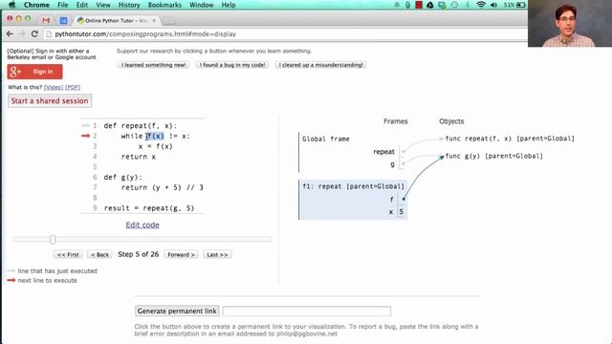Open the Bookmarks menu
The image size is (612, 344).
[164, 5]
